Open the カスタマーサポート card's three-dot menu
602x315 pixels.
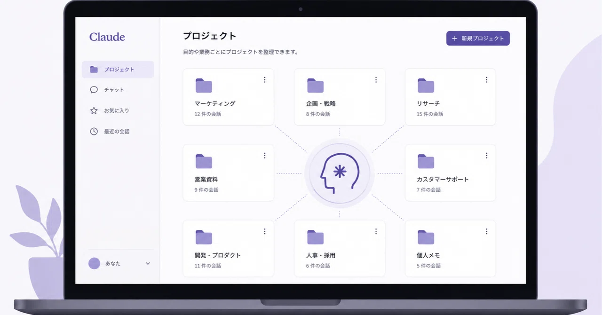pos(486,156)
